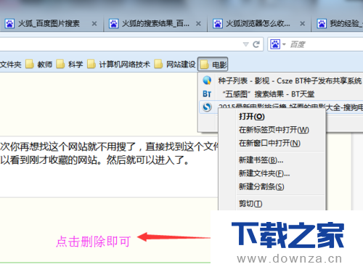
Task: Open the 五感图 搜索结果 - BT天堂 bookmark
Action: pos(281,94)
